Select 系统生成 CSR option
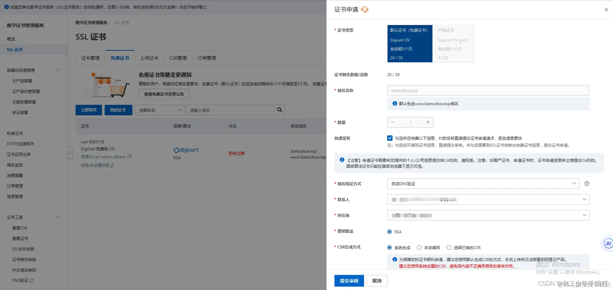 (390, 247)
